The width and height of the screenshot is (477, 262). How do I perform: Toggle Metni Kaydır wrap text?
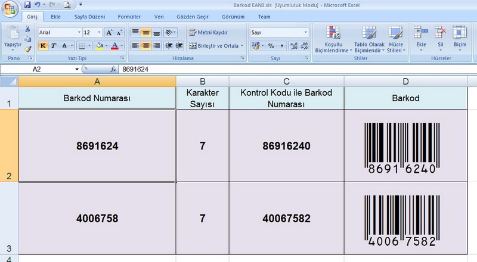208,32
